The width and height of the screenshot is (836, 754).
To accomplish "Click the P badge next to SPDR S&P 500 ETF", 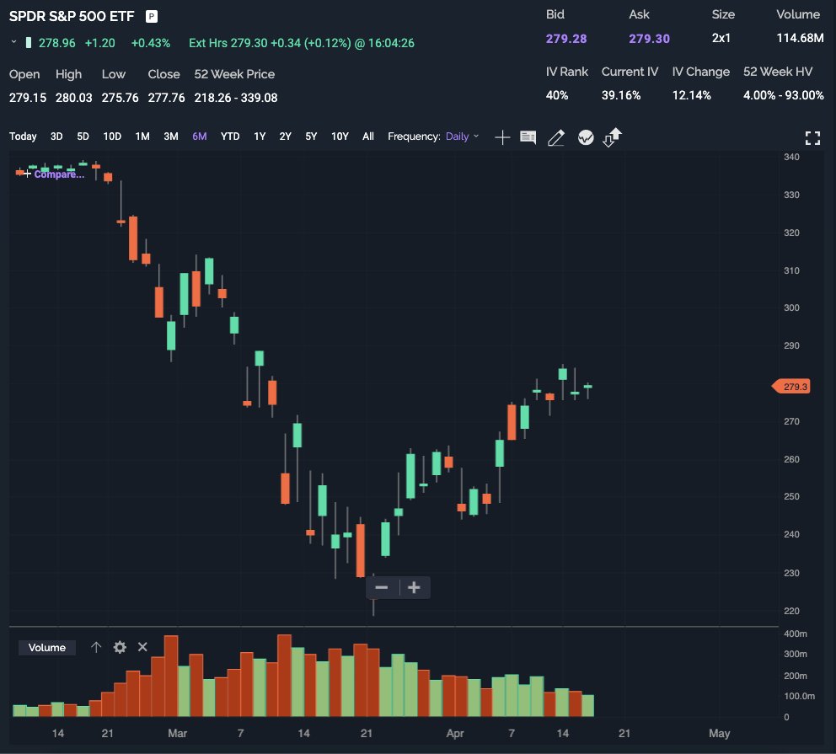I will coord(152,17).
